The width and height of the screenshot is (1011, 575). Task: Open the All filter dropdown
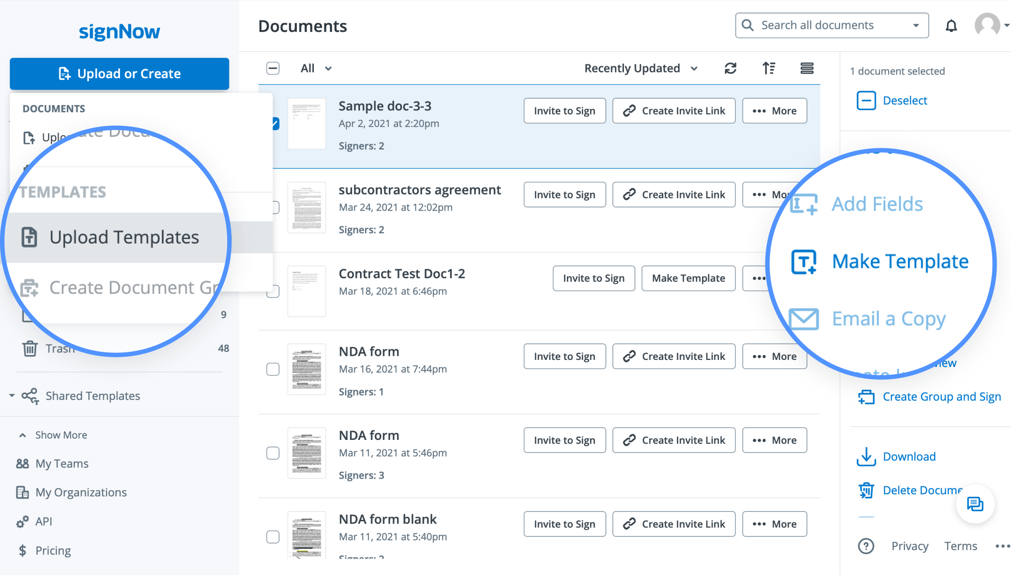point(316,68)
